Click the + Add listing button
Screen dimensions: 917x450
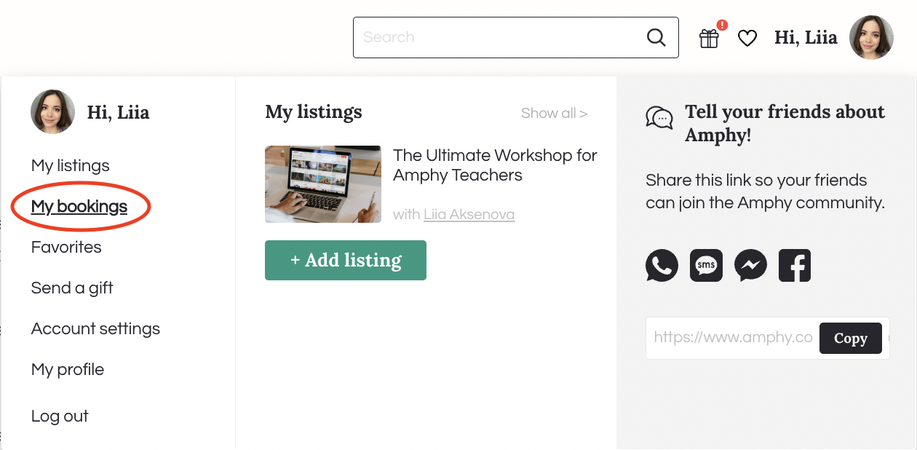pos(346,260)
